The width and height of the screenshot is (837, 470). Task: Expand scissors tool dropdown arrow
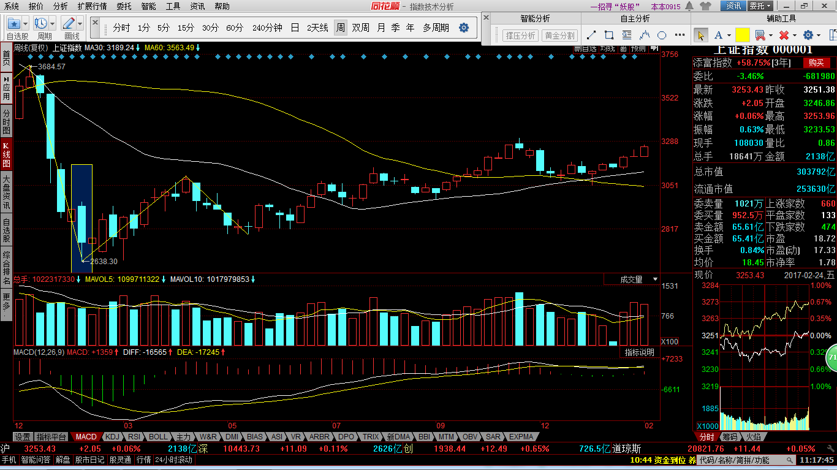(x=771, y=36)
